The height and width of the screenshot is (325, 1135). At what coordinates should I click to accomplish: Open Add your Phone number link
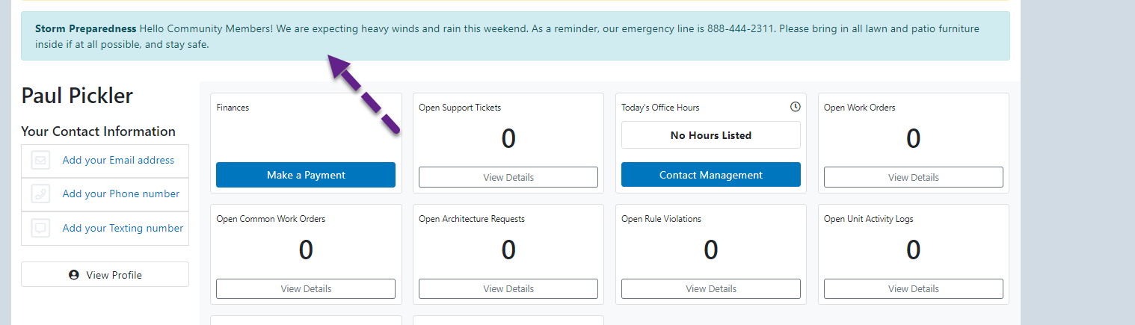tap(121, 194)
